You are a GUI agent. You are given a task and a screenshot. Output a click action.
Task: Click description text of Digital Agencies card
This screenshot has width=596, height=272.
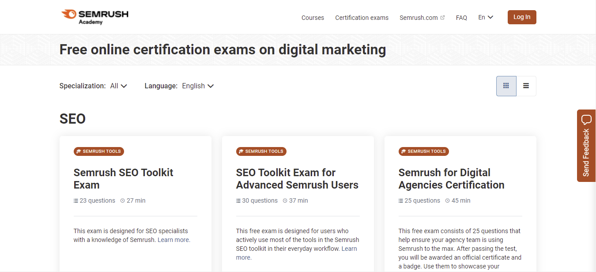460,249
